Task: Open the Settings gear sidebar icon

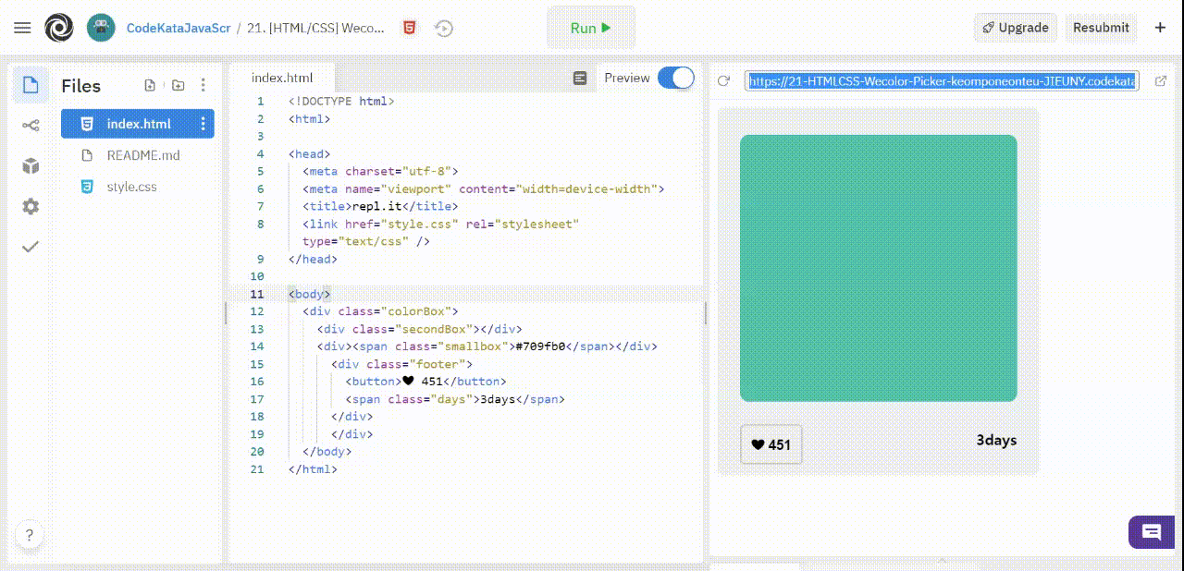Action: [x=31, y=207]
